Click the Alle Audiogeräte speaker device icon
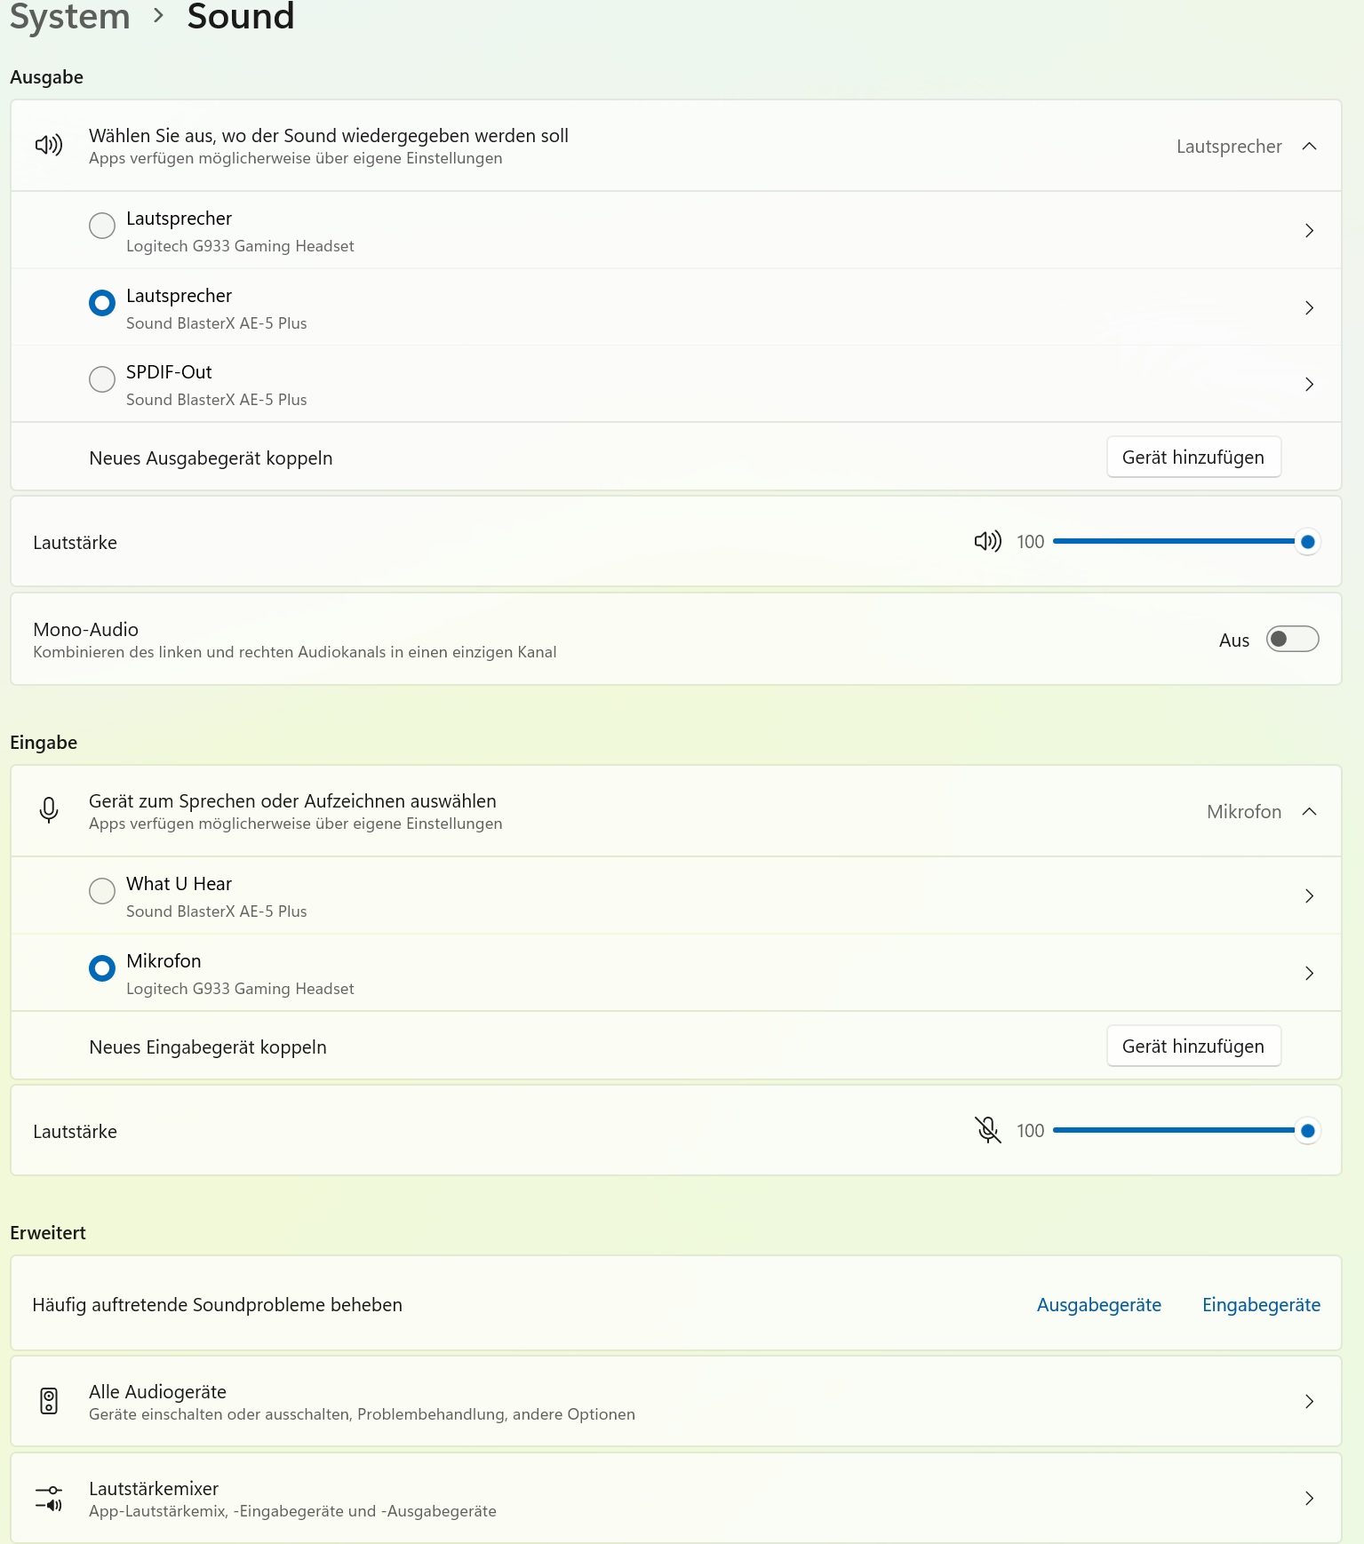The height and width of the screenshot is (1544, 1364). [x=49, y=1401]
